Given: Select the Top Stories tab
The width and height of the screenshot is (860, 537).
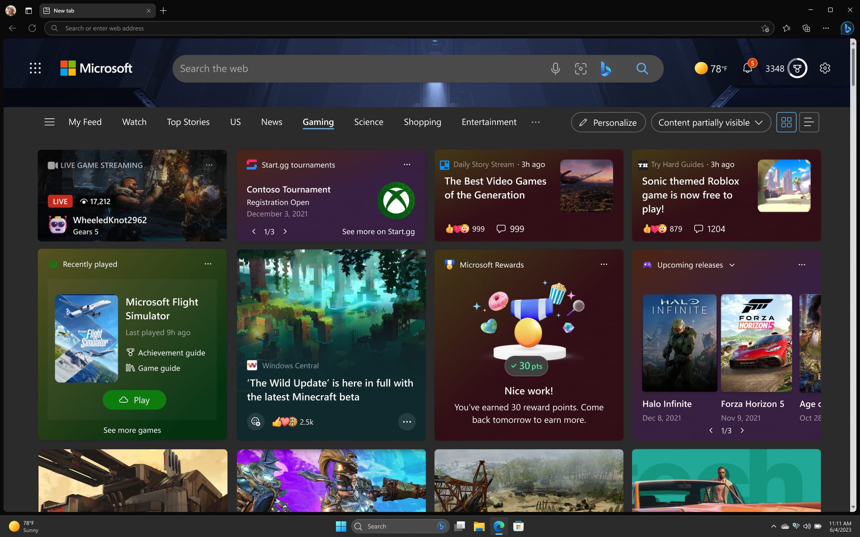Looking at the screenshot, I should tap(188, 121).
